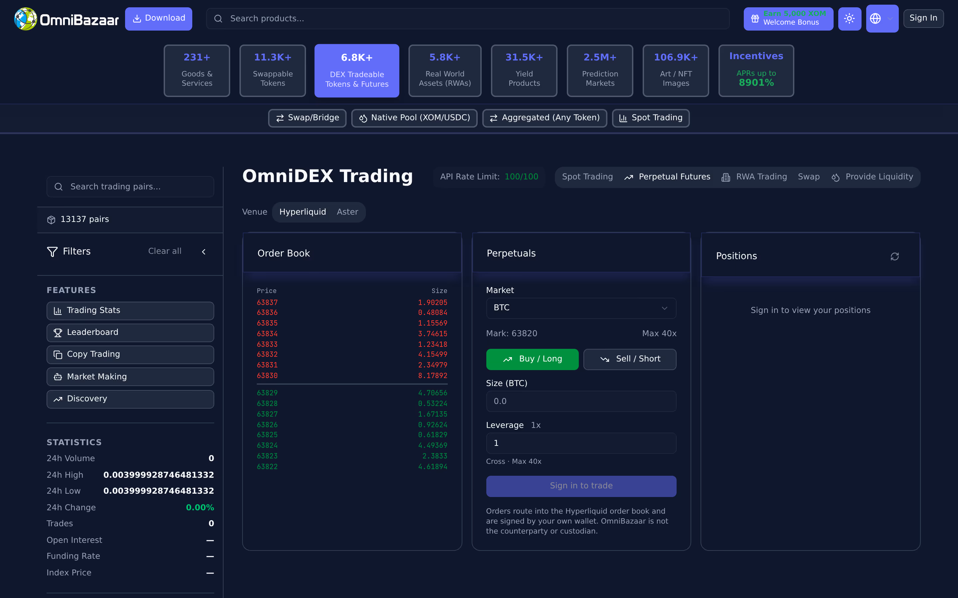The height and width of the screenshot is (598, 958).
Task: Switch to the Spot Trading tab in OmniDEX
Action: [x=587, y=177]
